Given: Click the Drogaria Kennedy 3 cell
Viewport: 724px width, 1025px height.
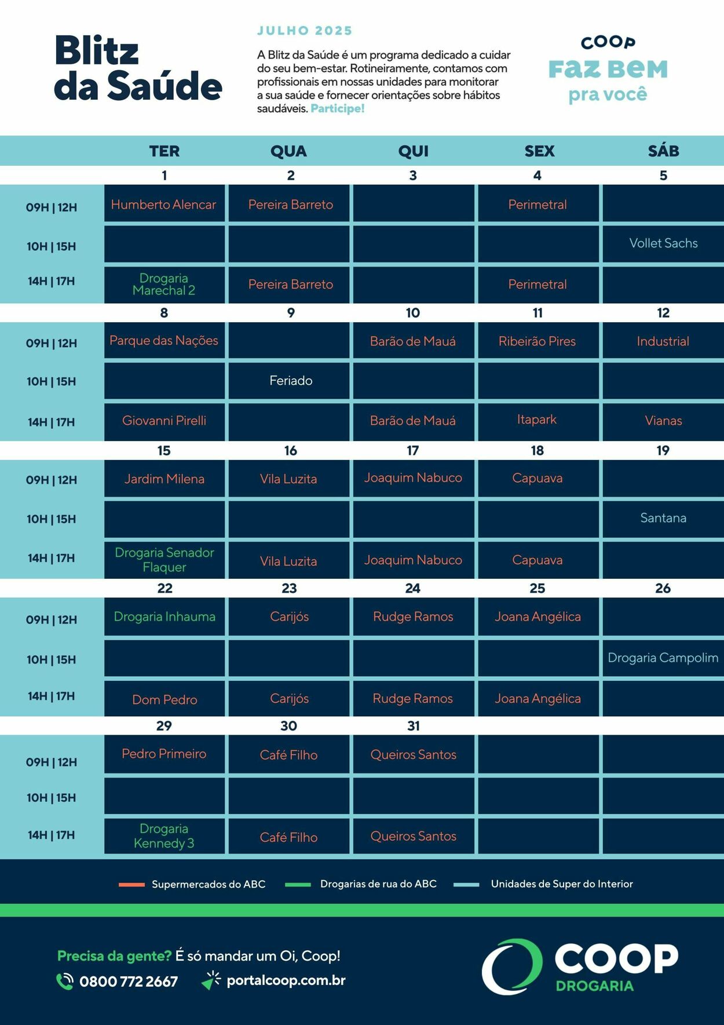Looking at the screenshot, I should click(x=164, y=836).
